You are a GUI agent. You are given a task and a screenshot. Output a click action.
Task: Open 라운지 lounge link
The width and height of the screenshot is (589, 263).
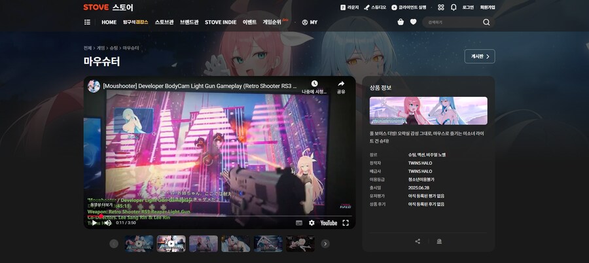point(349,7)
